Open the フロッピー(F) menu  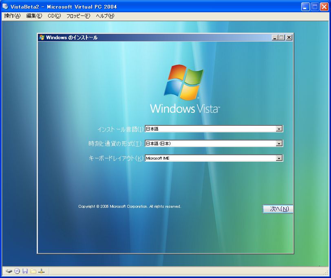78,16
